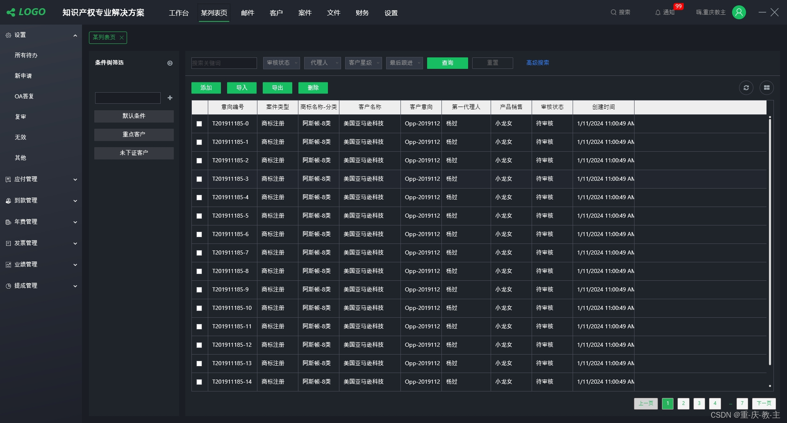This screenshot has height=423, width=787.
Task: Close the 某列表页 tab
Action: [121, 38]
